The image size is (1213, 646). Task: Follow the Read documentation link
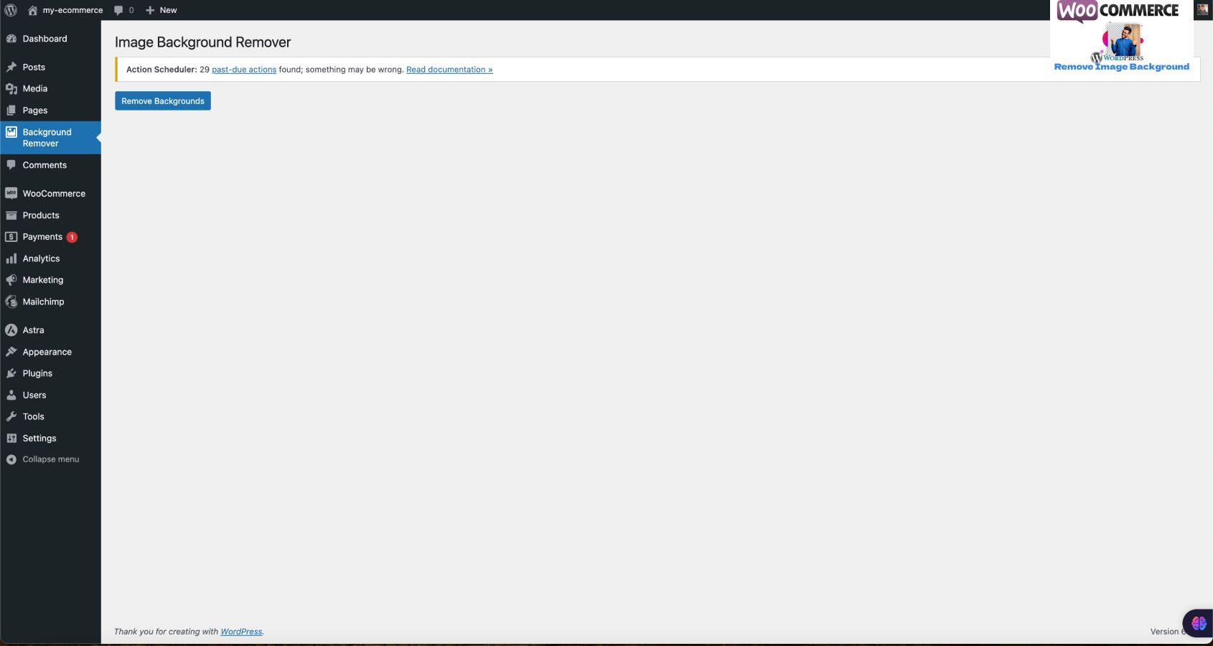click(x=449, y=70)
